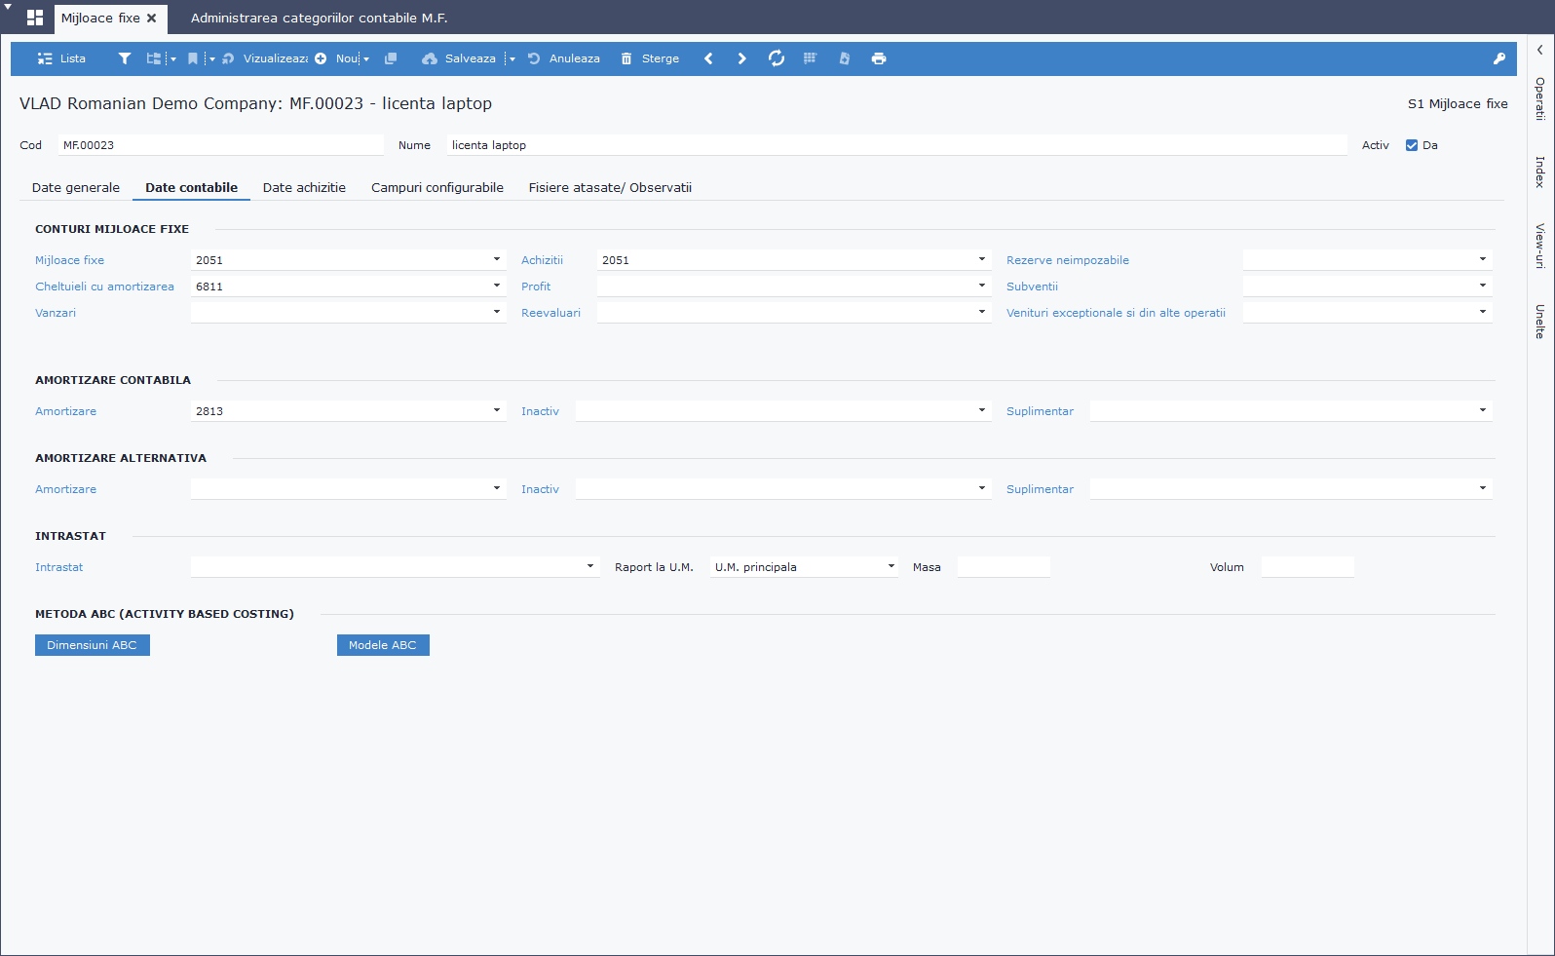Create new record with Nou
Viewport: 1555px width, 956px height.
337,58
